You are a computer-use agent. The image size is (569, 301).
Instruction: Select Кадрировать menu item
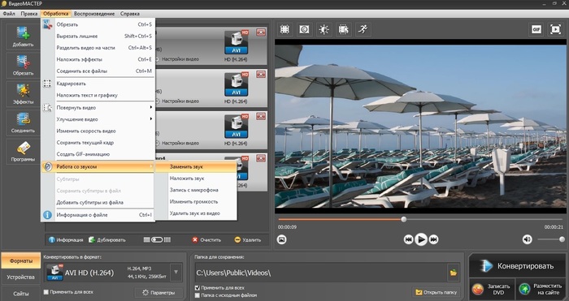(x=98, y=84)
